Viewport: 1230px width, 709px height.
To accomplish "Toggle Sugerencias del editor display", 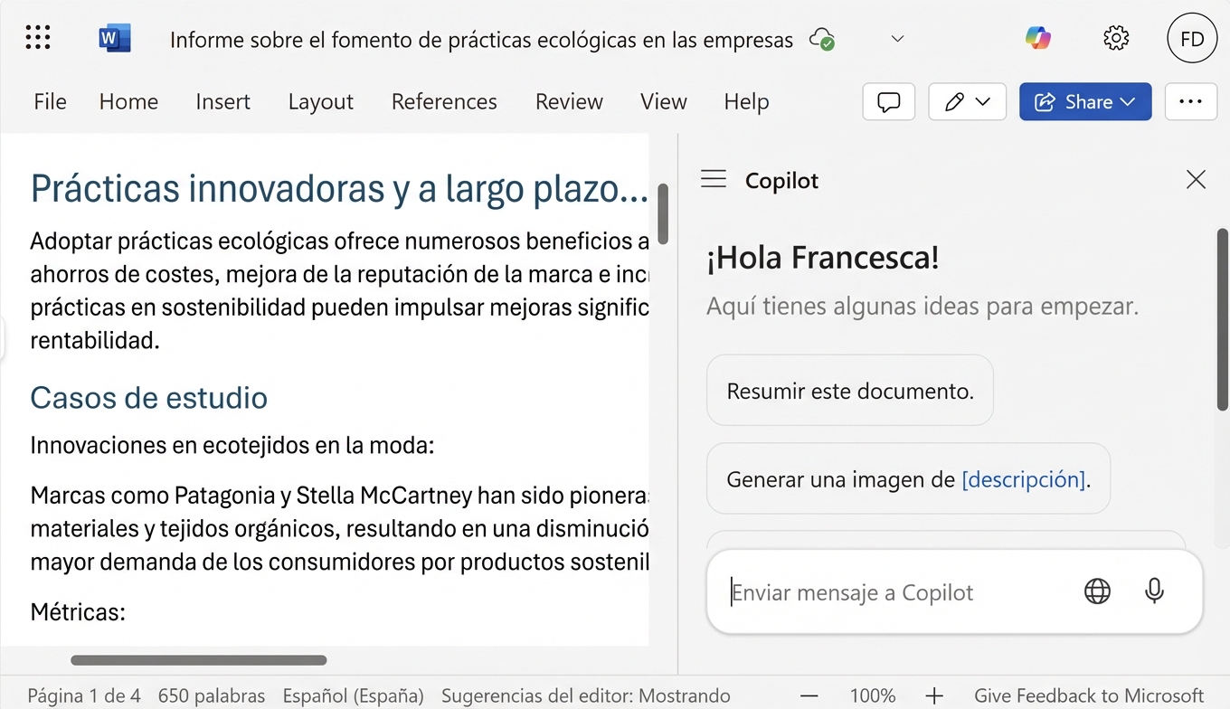I will (585, 695).
